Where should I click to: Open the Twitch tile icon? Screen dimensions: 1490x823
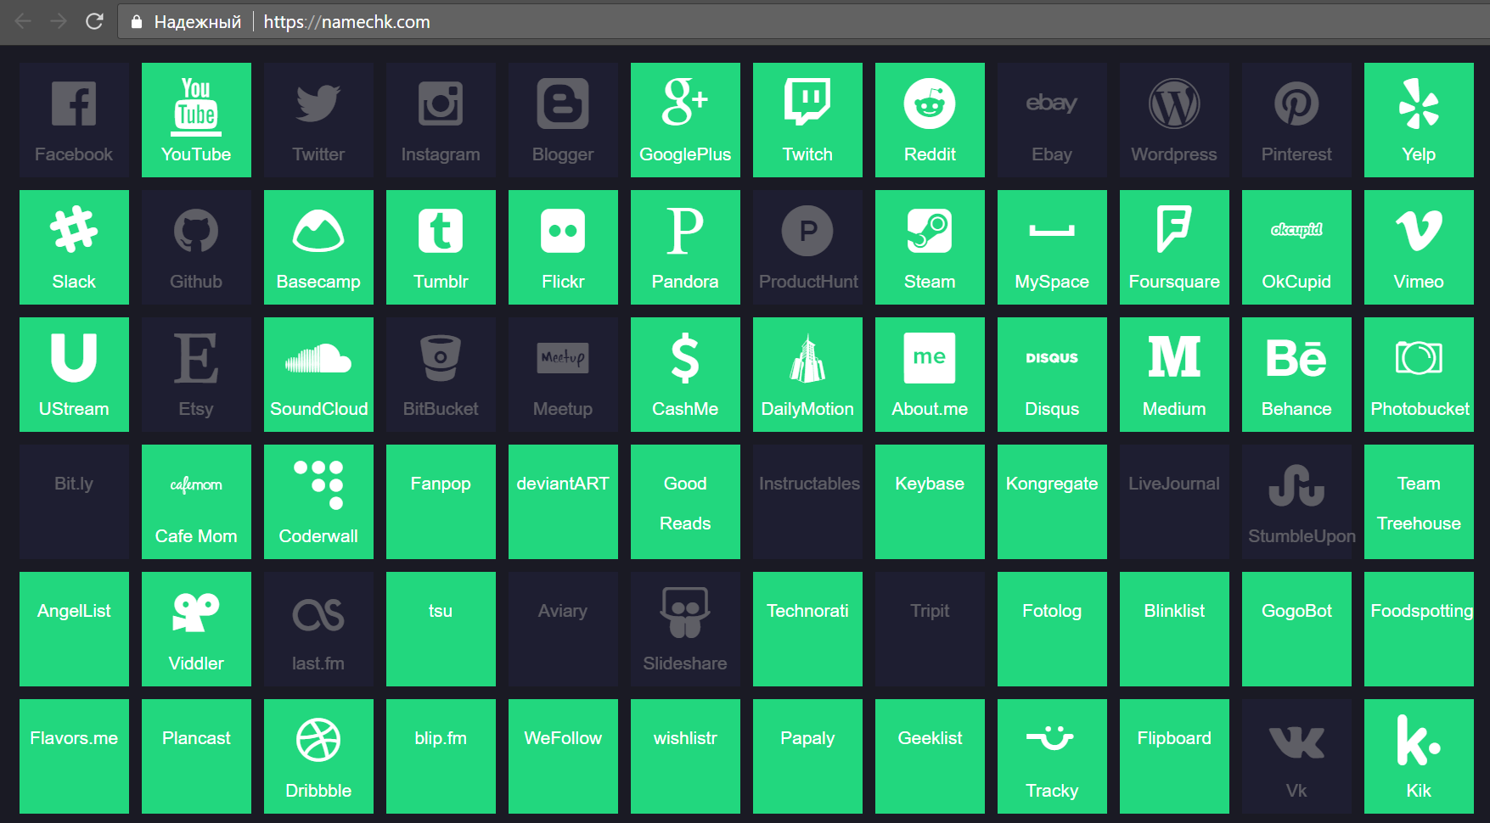[807, 104]
